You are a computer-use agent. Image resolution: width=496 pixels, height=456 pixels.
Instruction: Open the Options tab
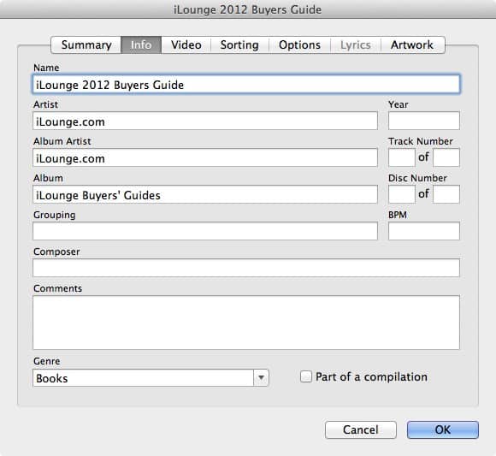tap(299, 45)
